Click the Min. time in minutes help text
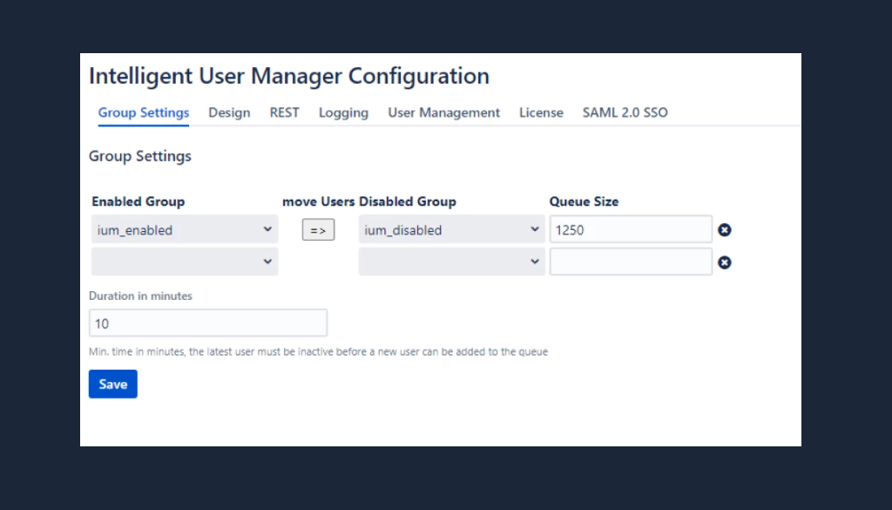 coord(318,351)
